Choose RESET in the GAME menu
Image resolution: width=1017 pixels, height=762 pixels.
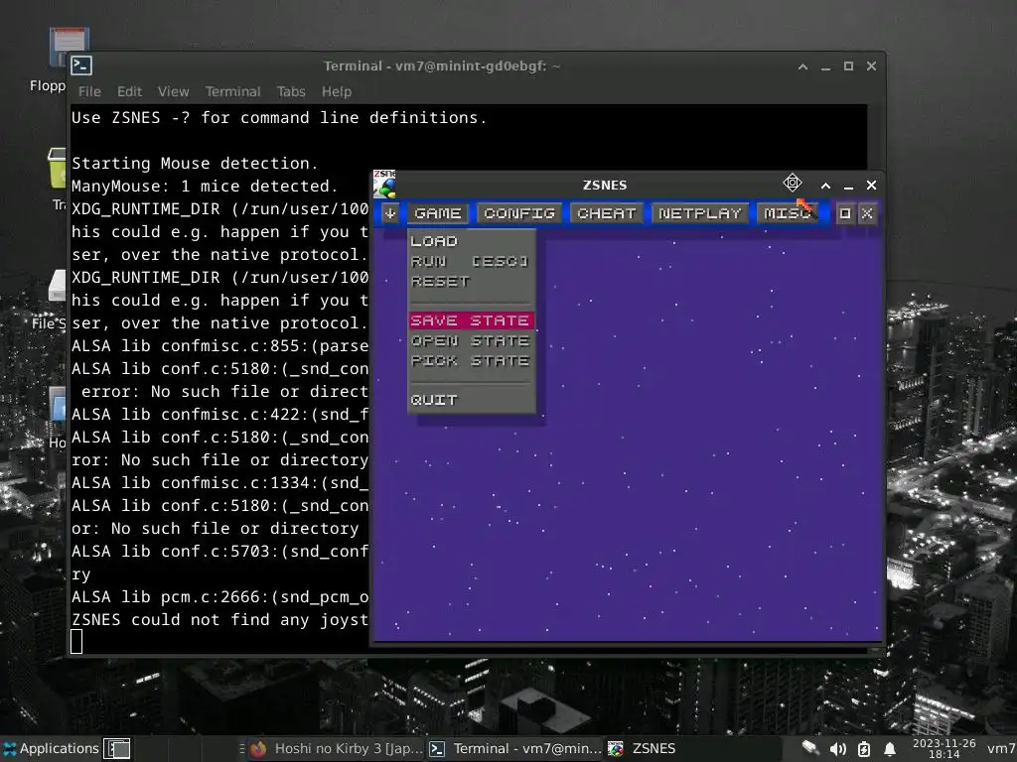coord(440,281)
